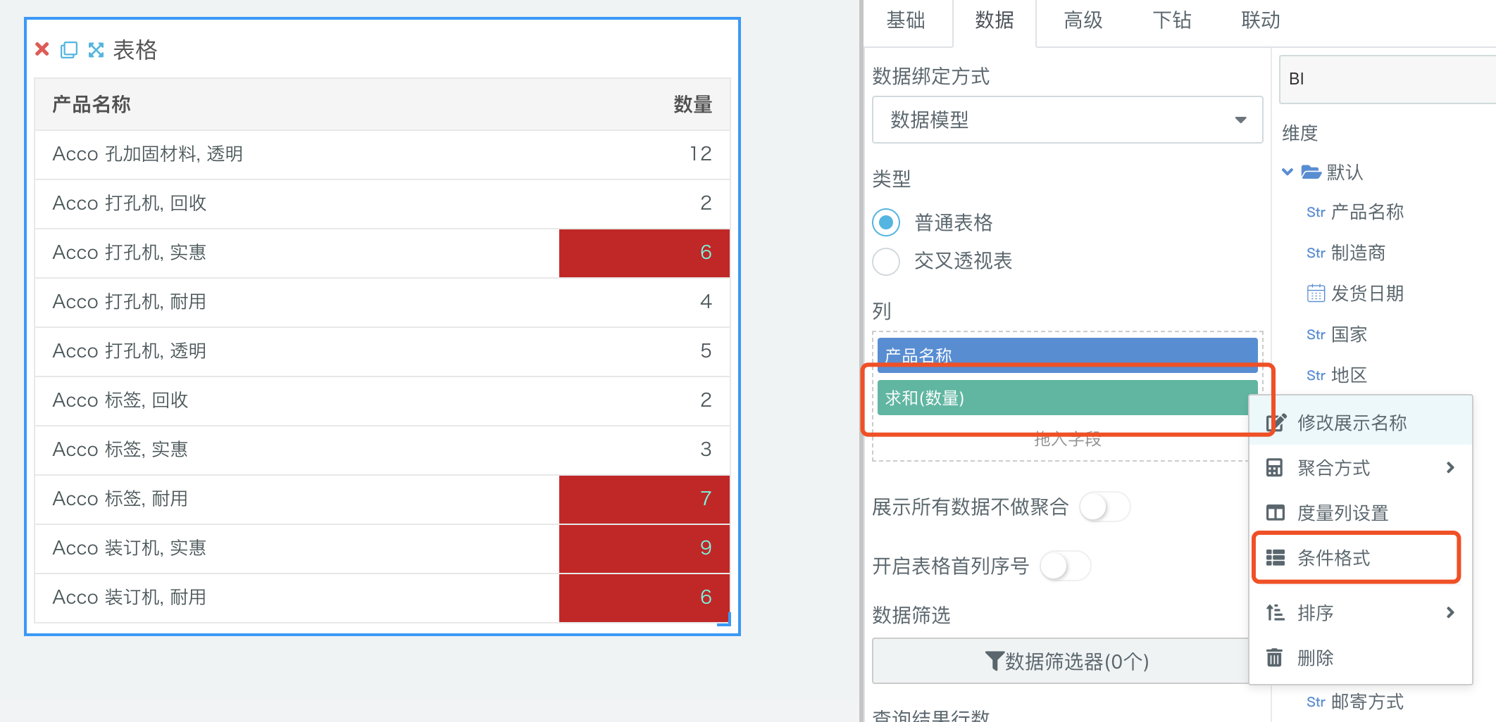Click the calendar icon beside 发货日期
This screenshot has width=1496, height=722.
(1316, 293)
